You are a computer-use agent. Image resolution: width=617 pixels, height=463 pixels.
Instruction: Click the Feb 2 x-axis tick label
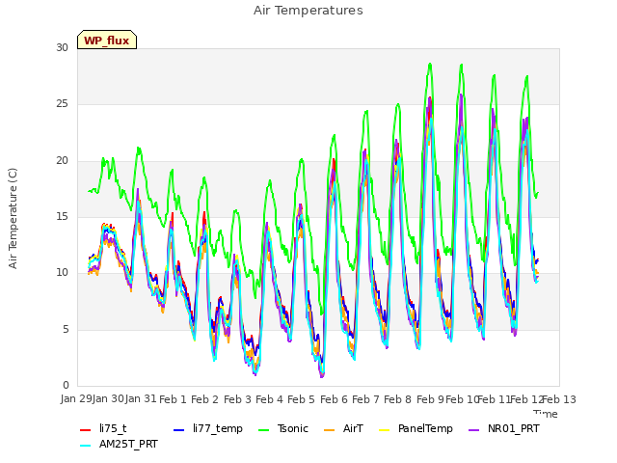[x=205, y=398]
